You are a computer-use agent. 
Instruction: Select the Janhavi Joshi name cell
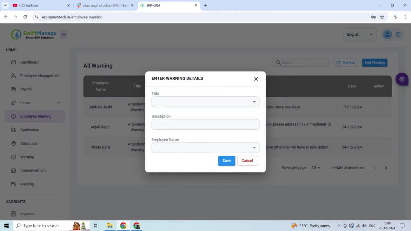pos(100,107)
